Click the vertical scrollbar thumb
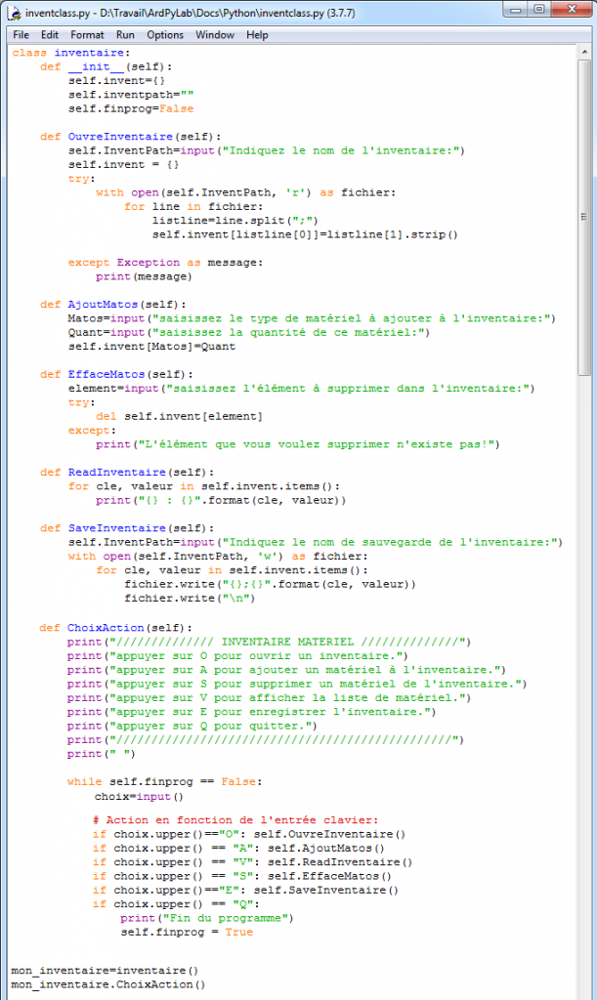Screen dimensions: 597x1000 point(584,215)
